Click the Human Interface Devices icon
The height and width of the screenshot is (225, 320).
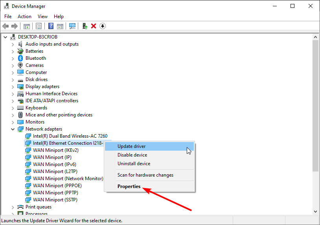[20, 94]
